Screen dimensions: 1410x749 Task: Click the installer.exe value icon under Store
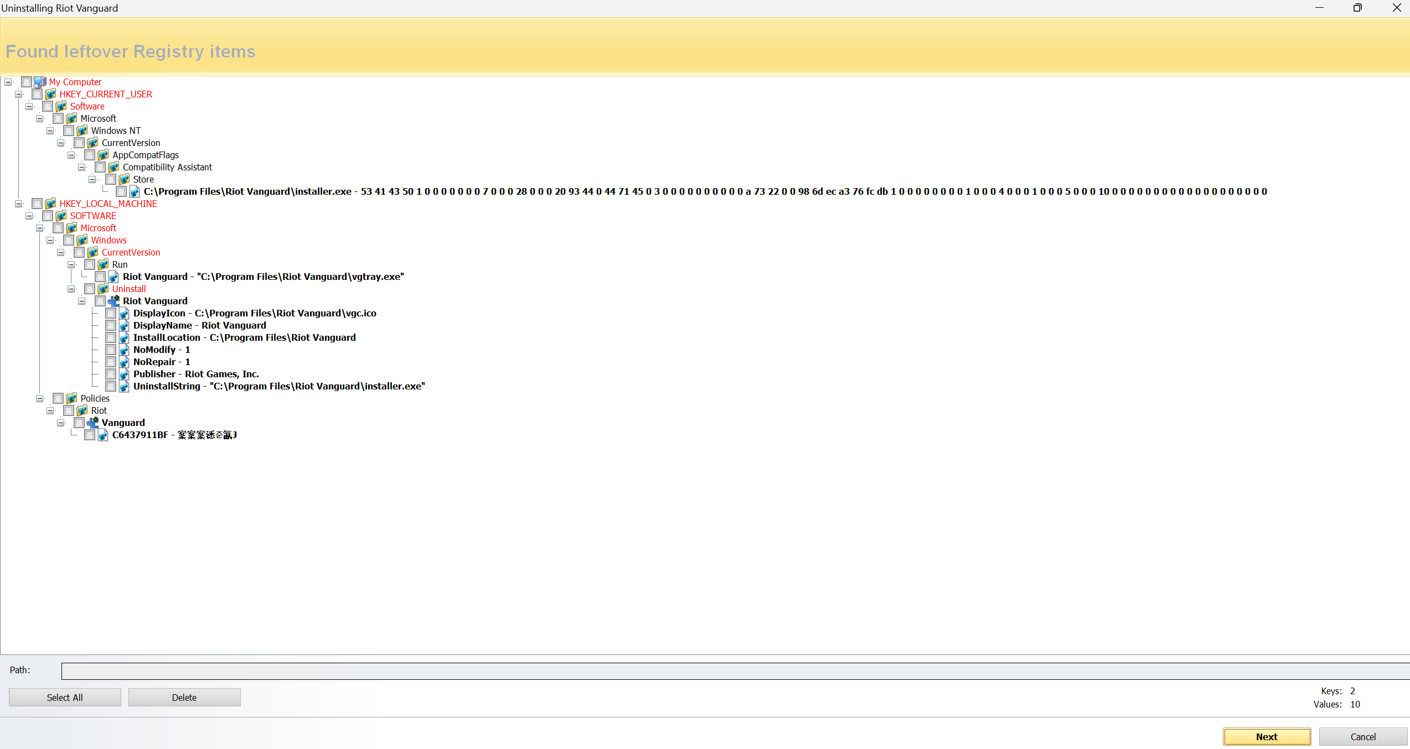[135, 191]
